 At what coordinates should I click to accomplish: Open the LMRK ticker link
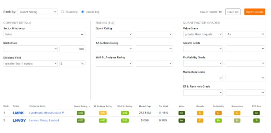point(18,113)
